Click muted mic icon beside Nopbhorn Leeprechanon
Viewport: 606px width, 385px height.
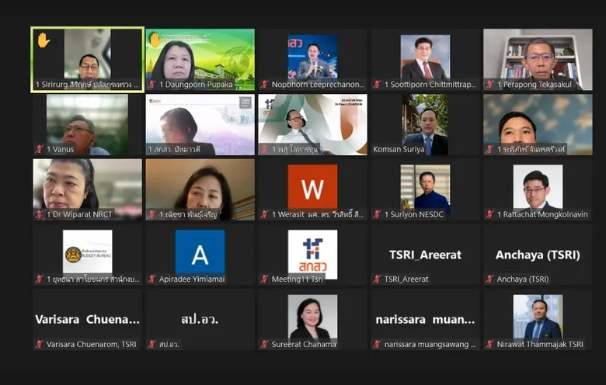coord(265,84)
